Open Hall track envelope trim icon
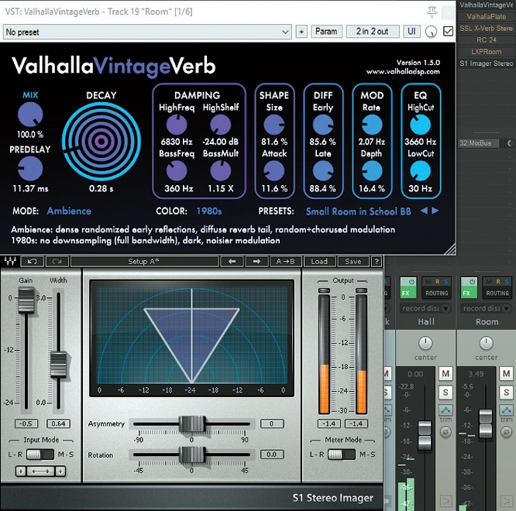516x511 pixels. (446, 410)
